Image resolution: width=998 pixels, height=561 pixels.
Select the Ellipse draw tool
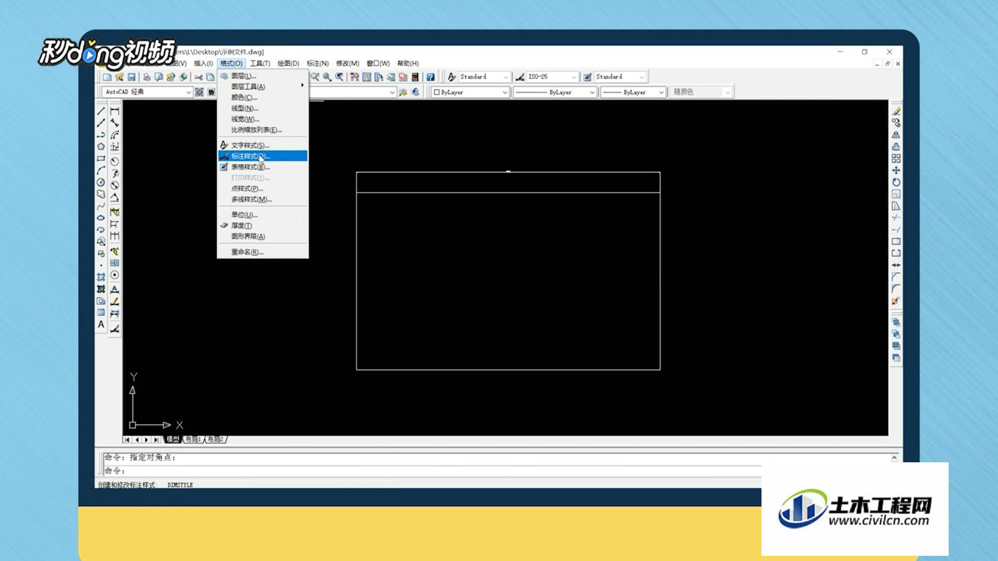(101, 218)
